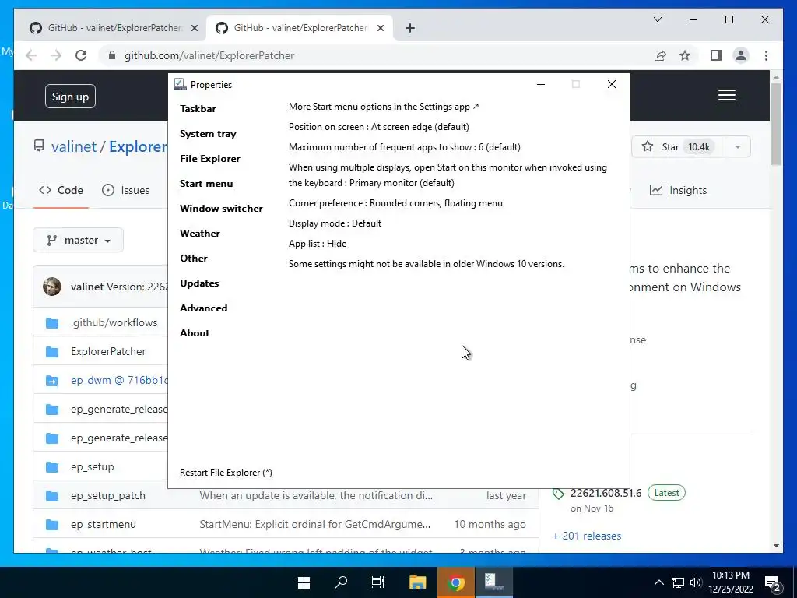Open the ExplorerPatcher folder

click(x=107, y=351)
